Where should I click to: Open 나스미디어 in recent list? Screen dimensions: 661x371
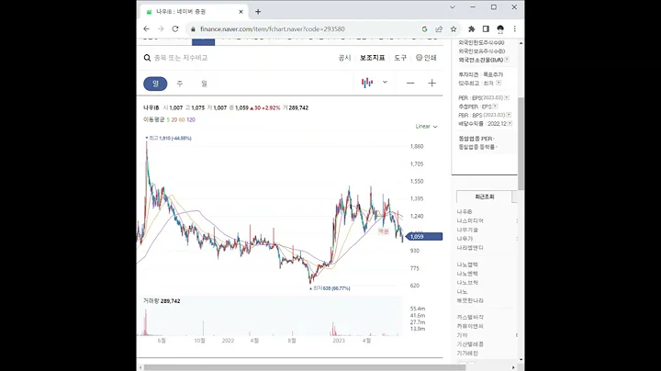[x=470, y=220]
